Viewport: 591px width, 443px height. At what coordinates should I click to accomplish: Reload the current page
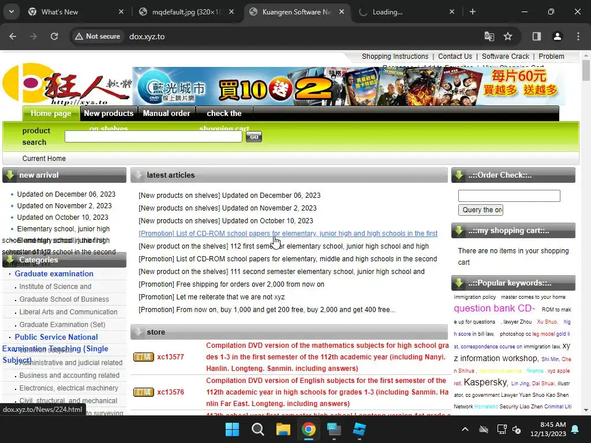point(54,36)
